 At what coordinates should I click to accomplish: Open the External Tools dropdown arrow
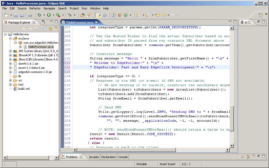[63, 15]
